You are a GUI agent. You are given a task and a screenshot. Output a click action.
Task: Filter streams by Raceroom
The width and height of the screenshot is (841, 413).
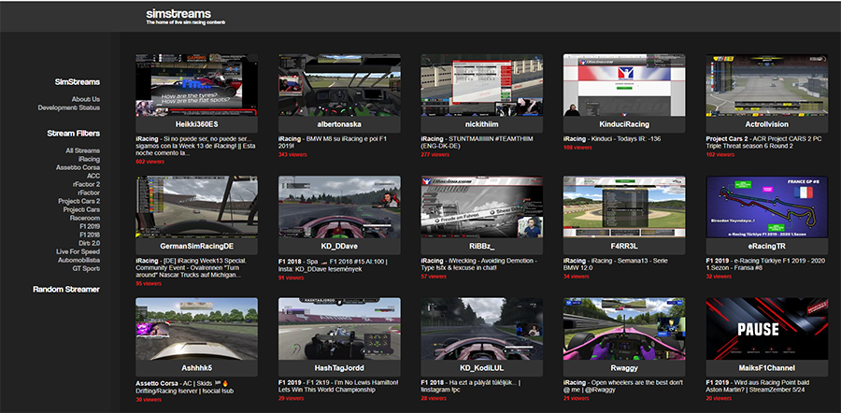(85, 218)
